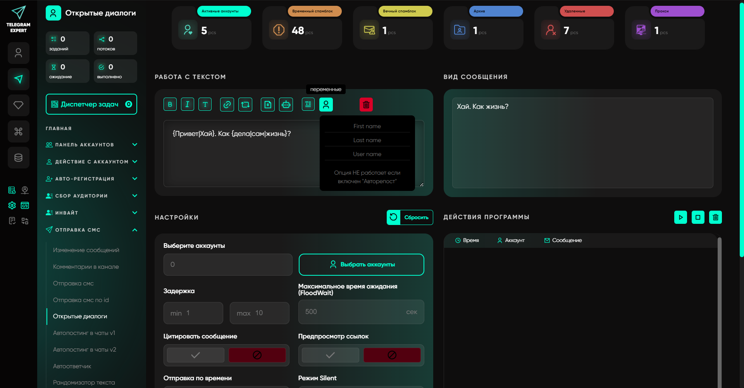The width and height of the screenshot is (744, 388).
Task: Apply italic formatting in text toolbar
Action: click(x=188, y=105)
